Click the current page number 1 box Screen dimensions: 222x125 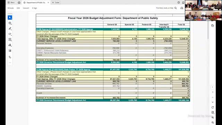coord(212,87)
